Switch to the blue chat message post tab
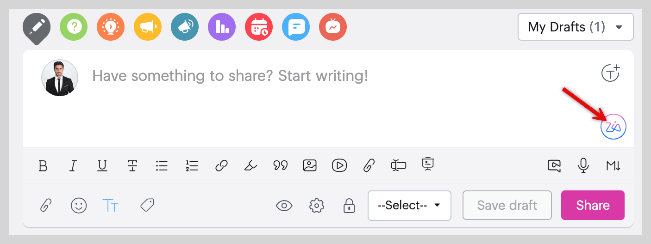Screen dimensions: 651x244 296,27
